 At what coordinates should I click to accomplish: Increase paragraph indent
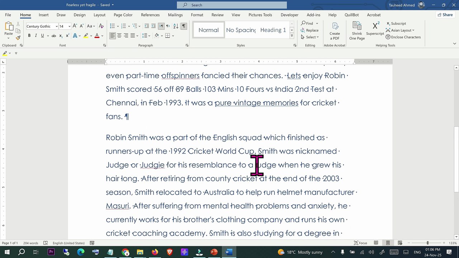pos(153,26)
